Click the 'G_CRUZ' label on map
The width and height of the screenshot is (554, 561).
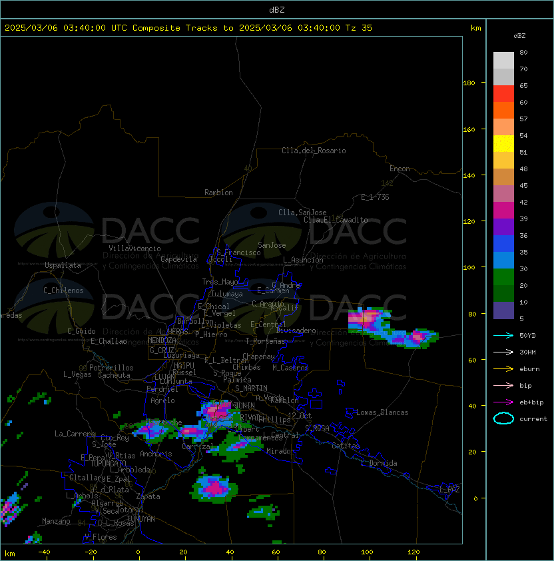[162, 350]
